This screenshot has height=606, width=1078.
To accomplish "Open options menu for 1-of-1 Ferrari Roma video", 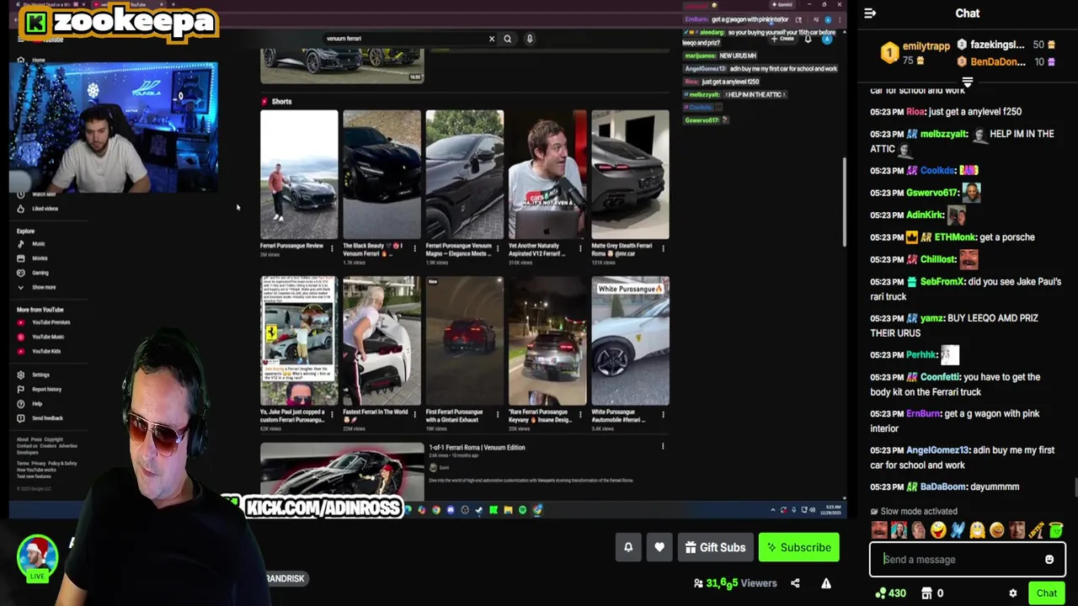I will tap(663, 447).
